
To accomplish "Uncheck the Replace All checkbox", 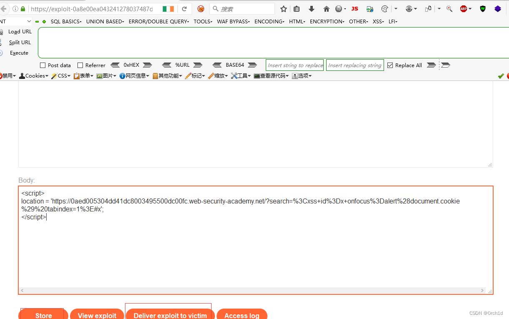I will point(390,65).
